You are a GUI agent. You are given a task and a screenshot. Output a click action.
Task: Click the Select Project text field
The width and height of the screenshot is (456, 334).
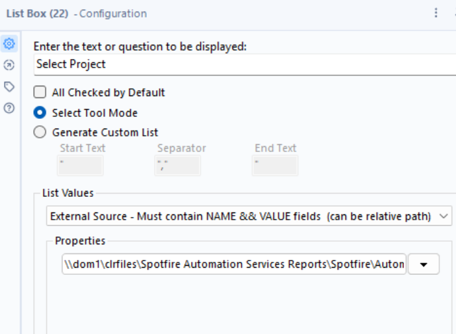pos(245,64)
